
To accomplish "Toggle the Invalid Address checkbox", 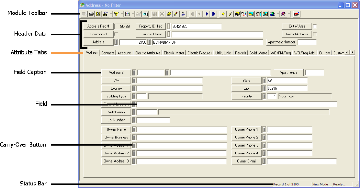I will pos(315,34).
